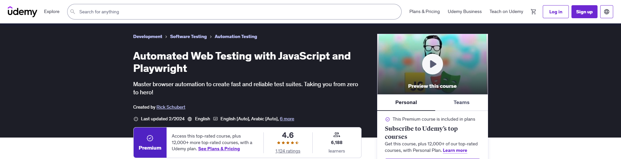Viewport: 621px width, 159px height.
Task: Open the shopping cart icon
Action: (533, 12)
